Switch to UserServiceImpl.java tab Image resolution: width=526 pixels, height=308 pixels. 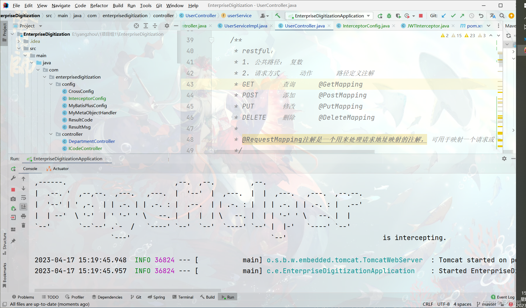coord(246,26)
